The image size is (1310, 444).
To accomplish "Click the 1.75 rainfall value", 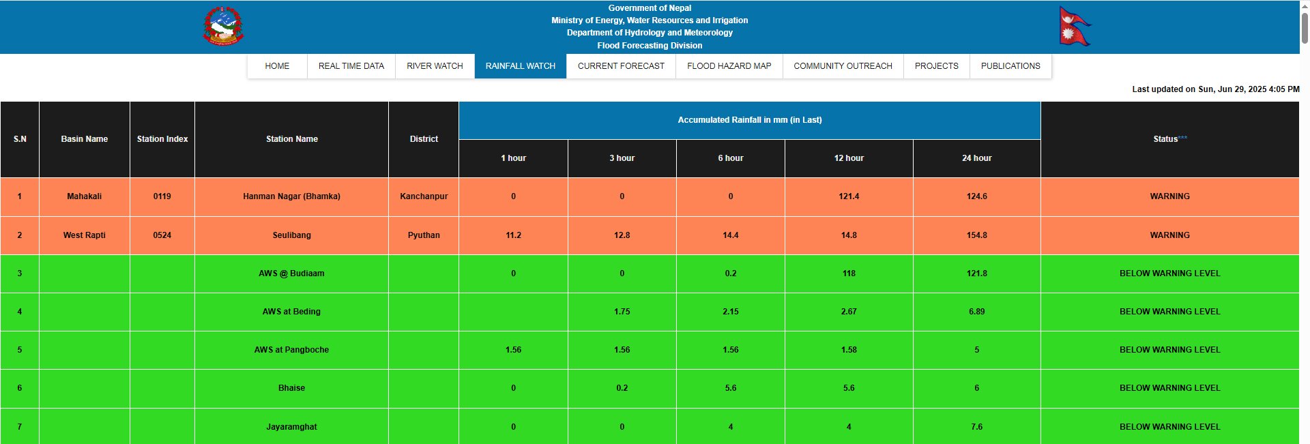I will [622, 312].
